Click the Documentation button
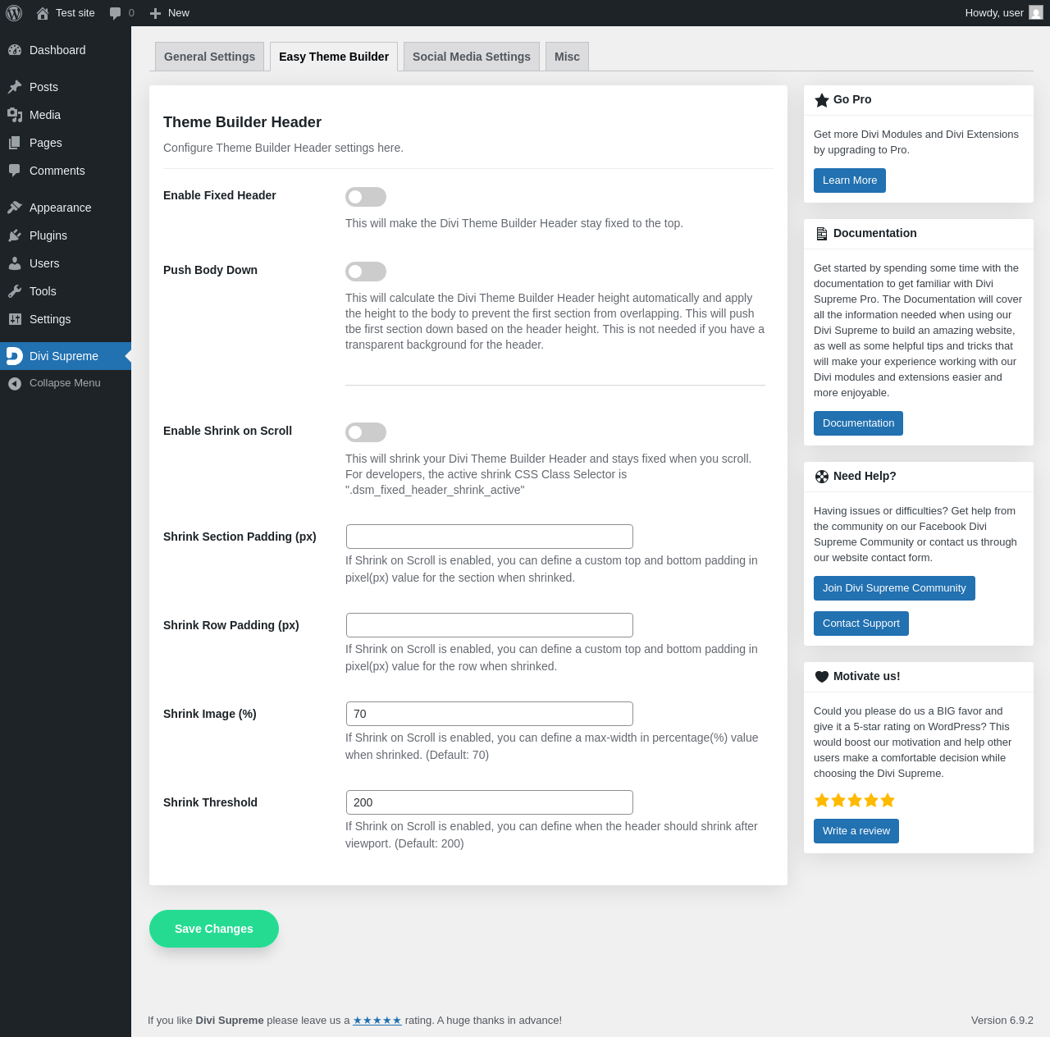The image size is (1050, 1037). click(x=858, y=423)
